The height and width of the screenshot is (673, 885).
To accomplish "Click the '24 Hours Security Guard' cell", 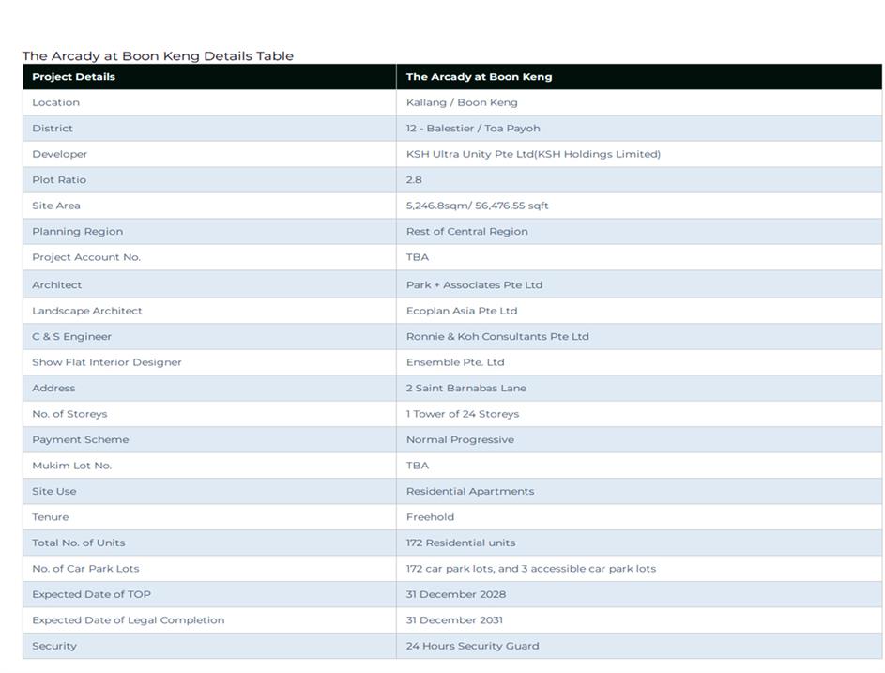I will [472, 646].
